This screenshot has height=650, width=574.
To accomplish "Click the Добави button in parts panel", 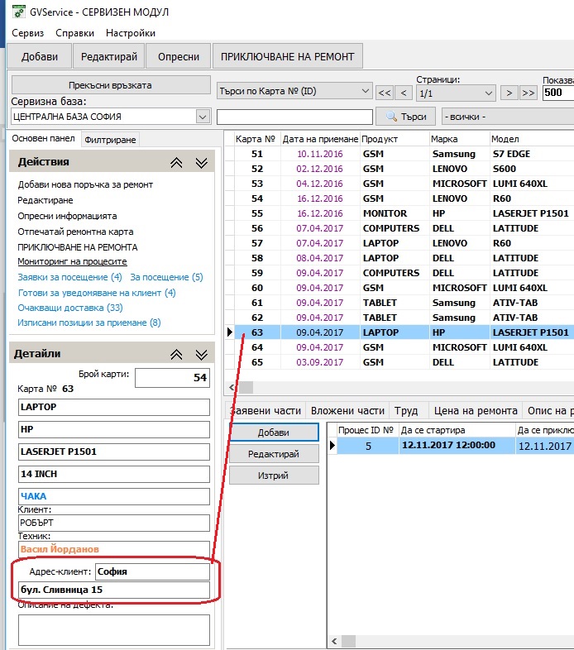I will pyautogui.click(x=274, y=433).
